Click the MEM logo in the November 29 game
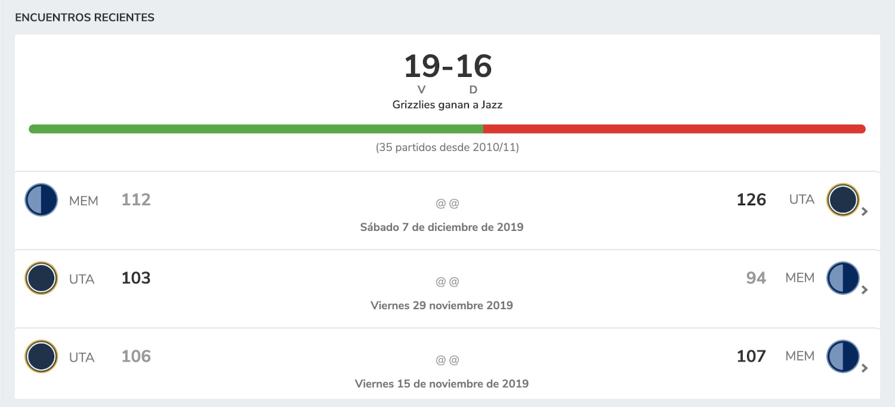This screenshot has width=895, height=407. click(x=842, y=278)
